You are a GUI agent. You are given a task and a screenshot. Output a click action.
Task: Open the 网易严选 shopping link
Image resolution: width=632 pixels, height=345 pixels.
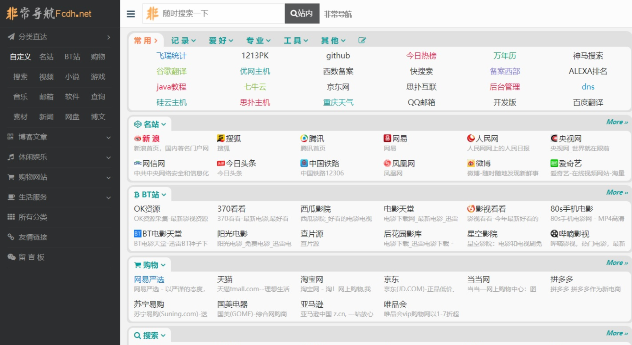149,279
